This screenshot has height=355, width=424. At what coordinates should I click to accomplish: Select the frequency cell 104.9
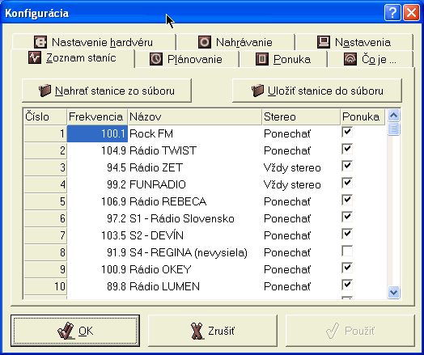click(x=97, y=150)
